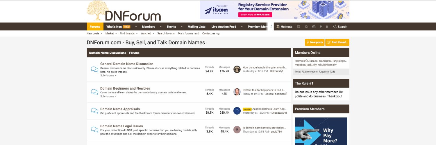Open thread 'Perfect tool for beginners to find a...'
The width and height of the screenshot is (436, 145).
264,90
